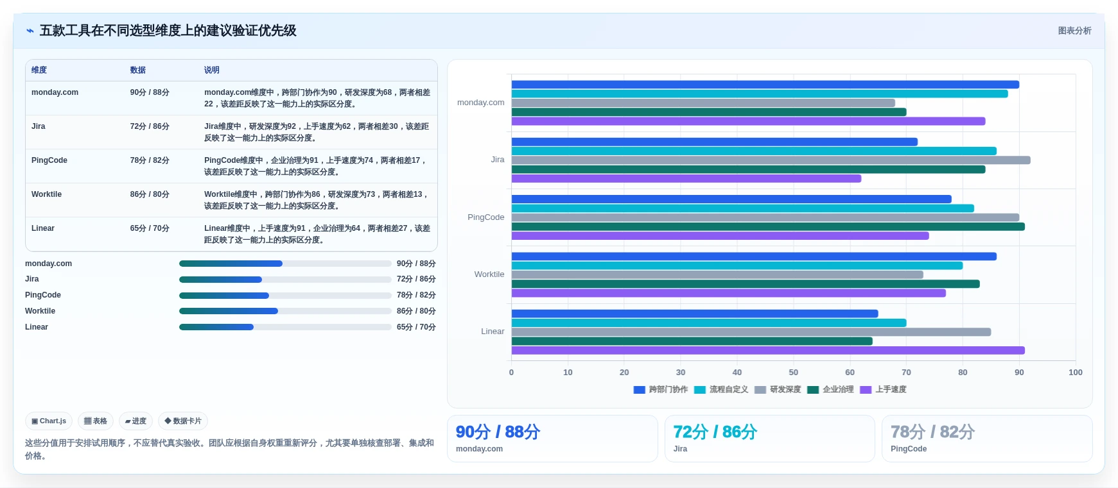Toggle 上手速度 legend color box
Viewport: 1118px width, 488px height.
tap(866, 390)
